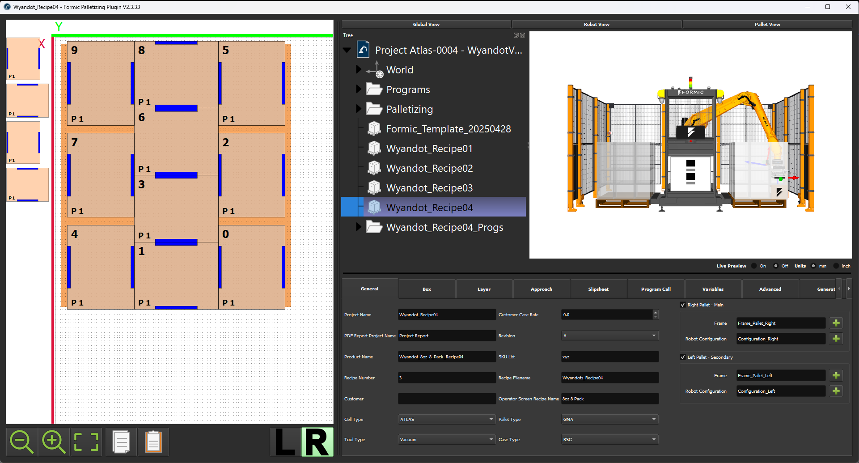Click the Programs folder icon

point(374,89)
